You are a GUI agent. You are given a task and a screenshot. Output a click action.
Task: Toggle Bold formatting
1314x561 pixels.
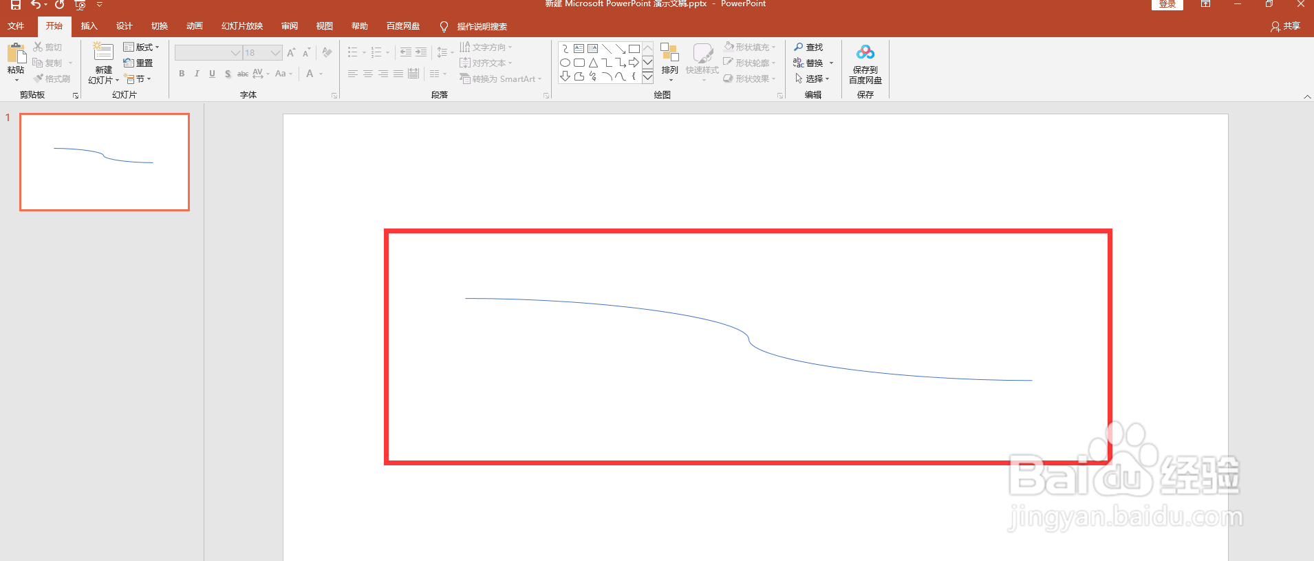[182, 74]
